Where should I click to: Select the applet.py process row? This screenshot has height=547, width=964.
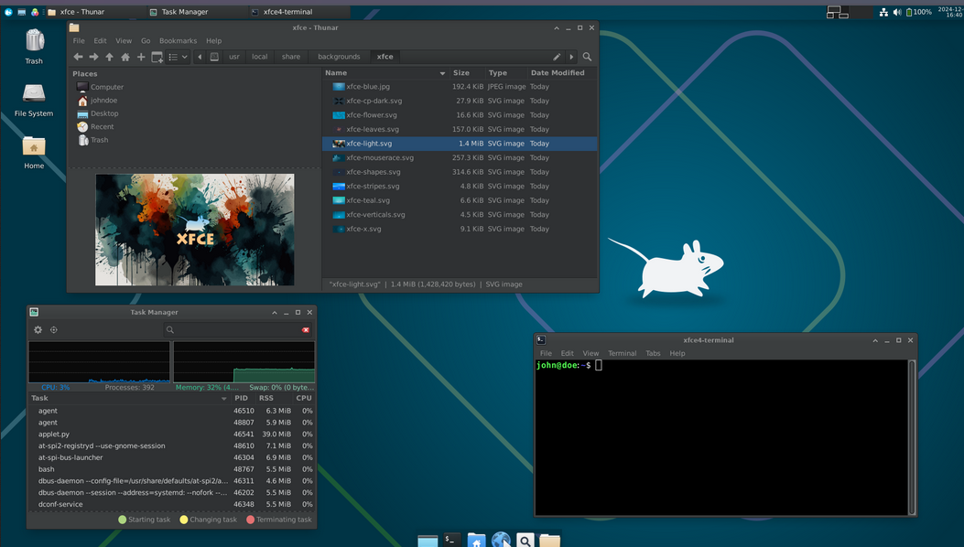(x=172, y=434)
